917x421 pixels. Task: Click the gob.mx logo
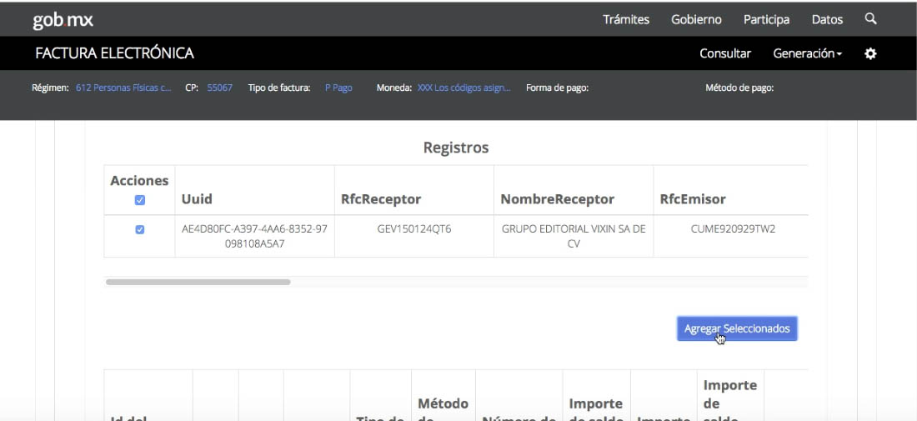click(63, 19)
